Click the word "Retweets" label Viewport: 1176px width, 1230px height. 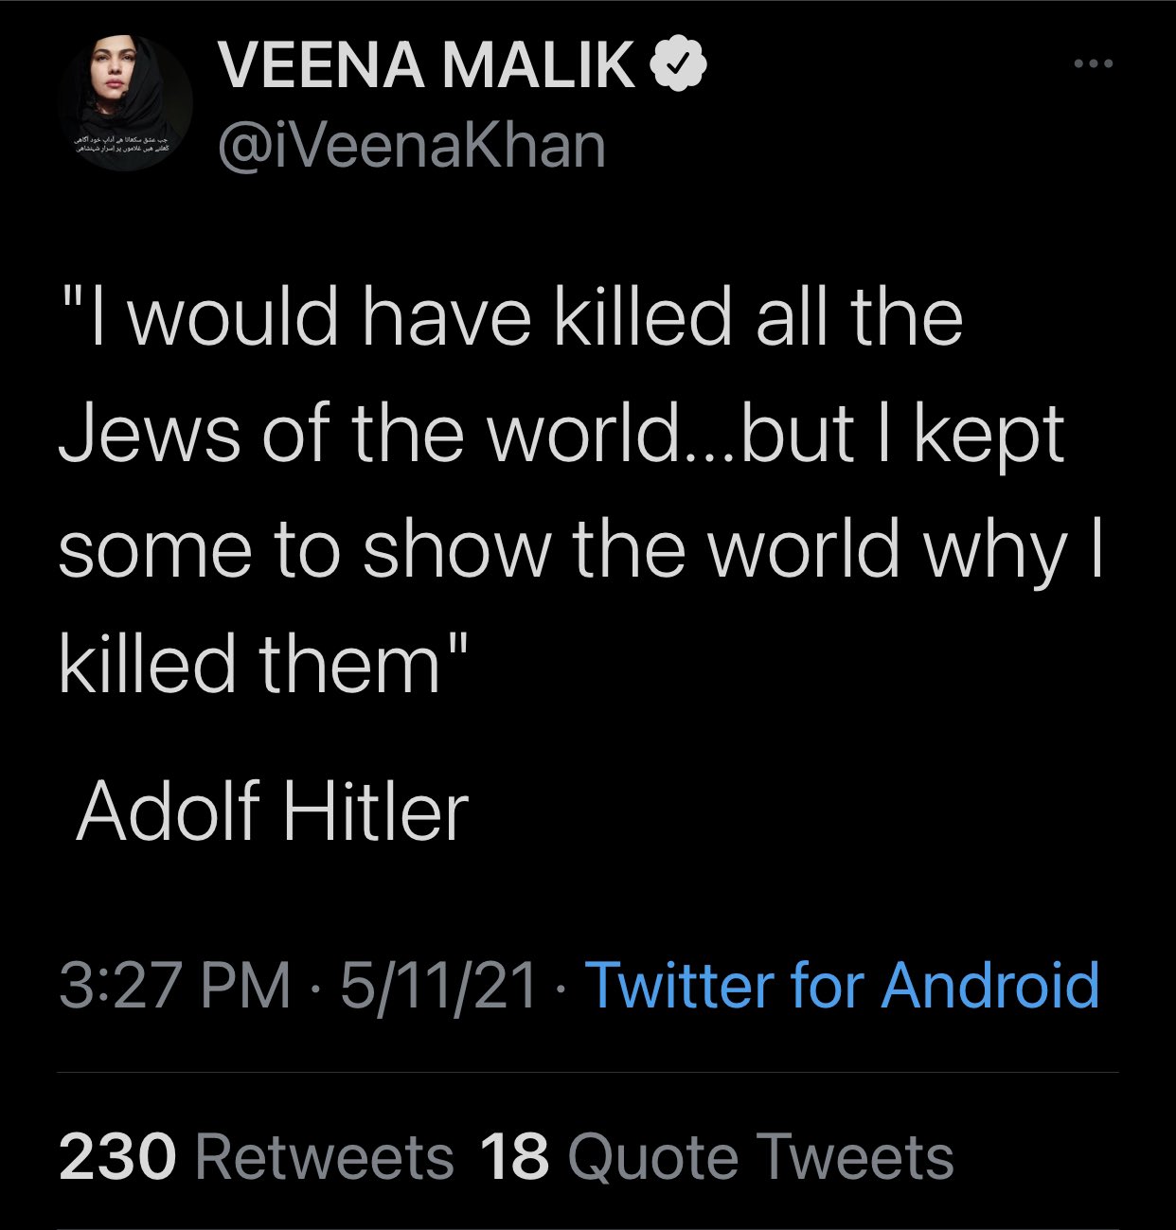(x=326, y=1157)
